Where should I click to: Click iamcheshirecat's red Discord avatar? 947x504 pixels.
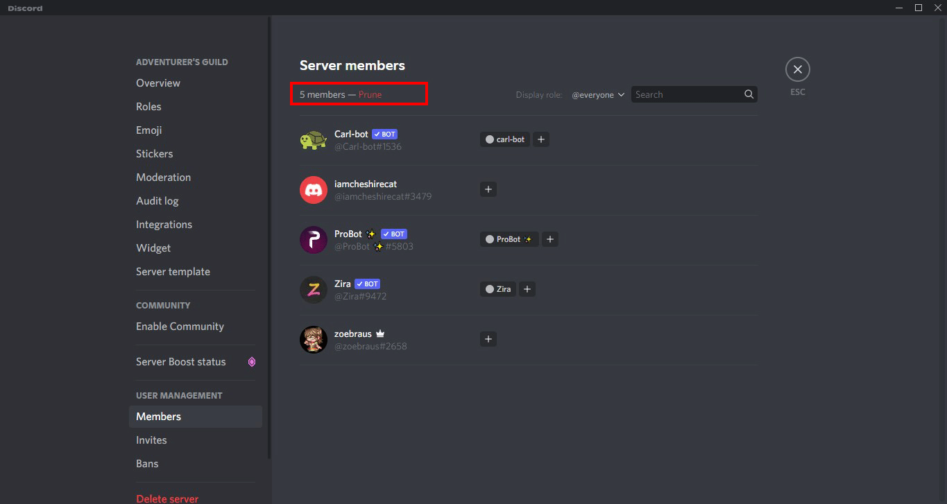[314, 190]
